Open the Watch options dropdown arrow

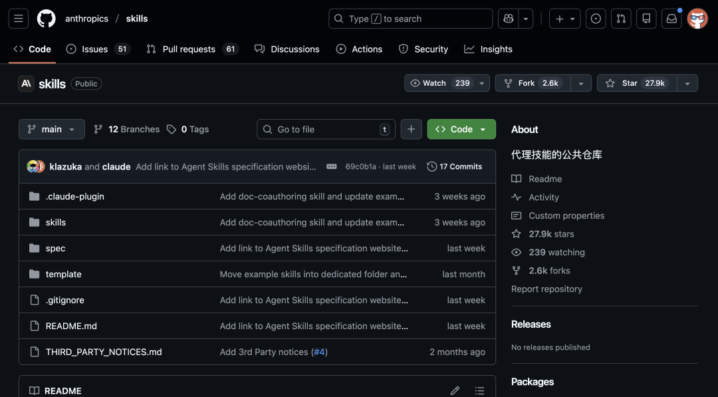[482, 83]
